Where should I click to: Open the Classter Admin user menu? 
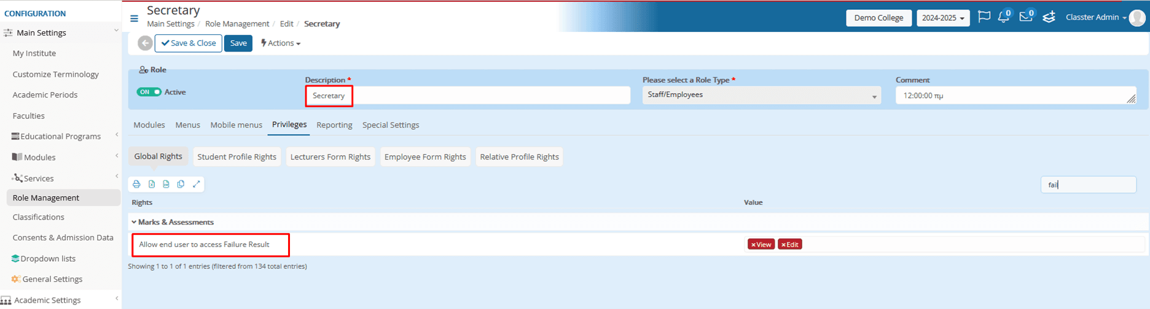pos(1096,17)
